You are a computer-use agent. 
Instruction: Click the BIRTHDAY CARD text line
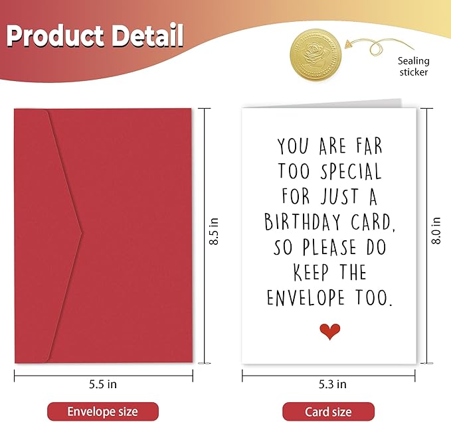[329, 222]
